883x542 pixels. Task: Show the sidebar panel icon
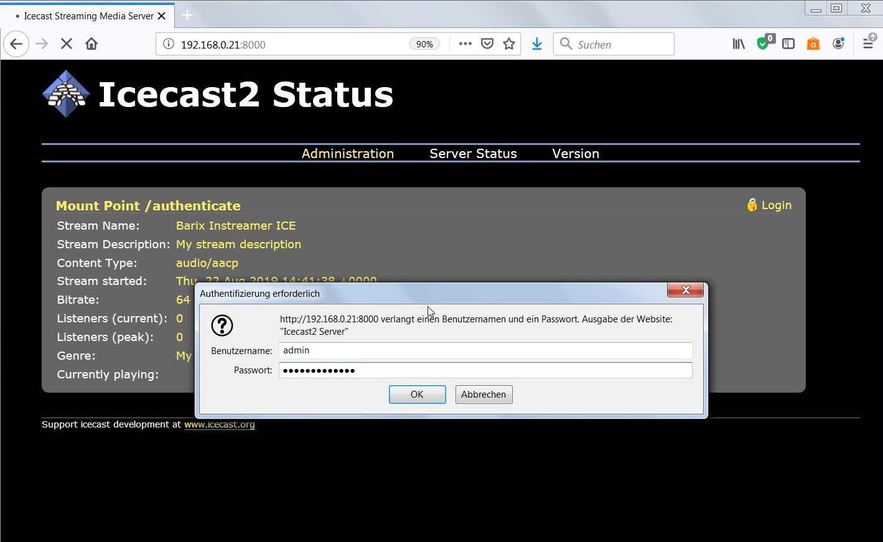pyautogui.click(x=788, y=44)
